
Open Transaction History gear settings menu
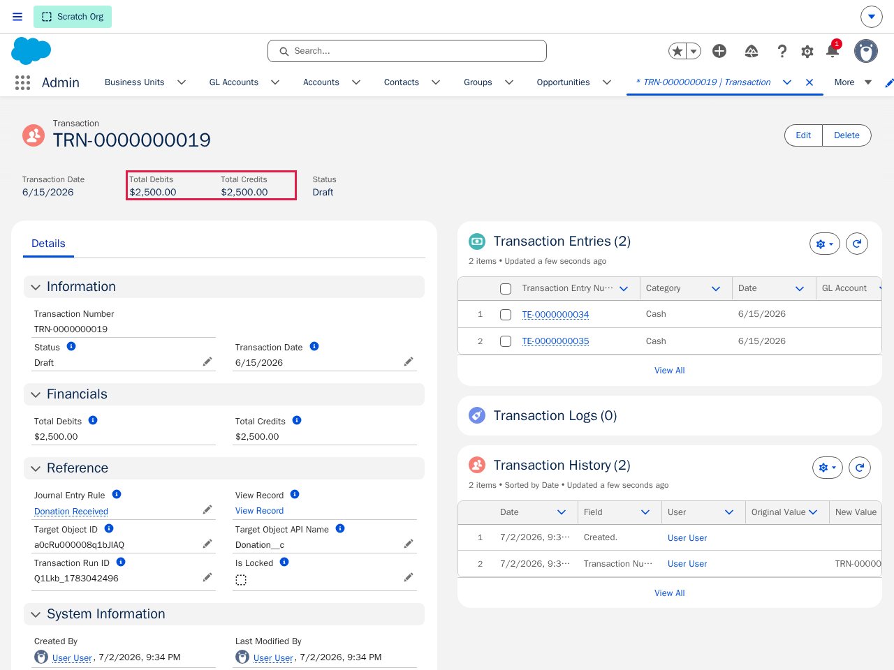coord(828,468)
